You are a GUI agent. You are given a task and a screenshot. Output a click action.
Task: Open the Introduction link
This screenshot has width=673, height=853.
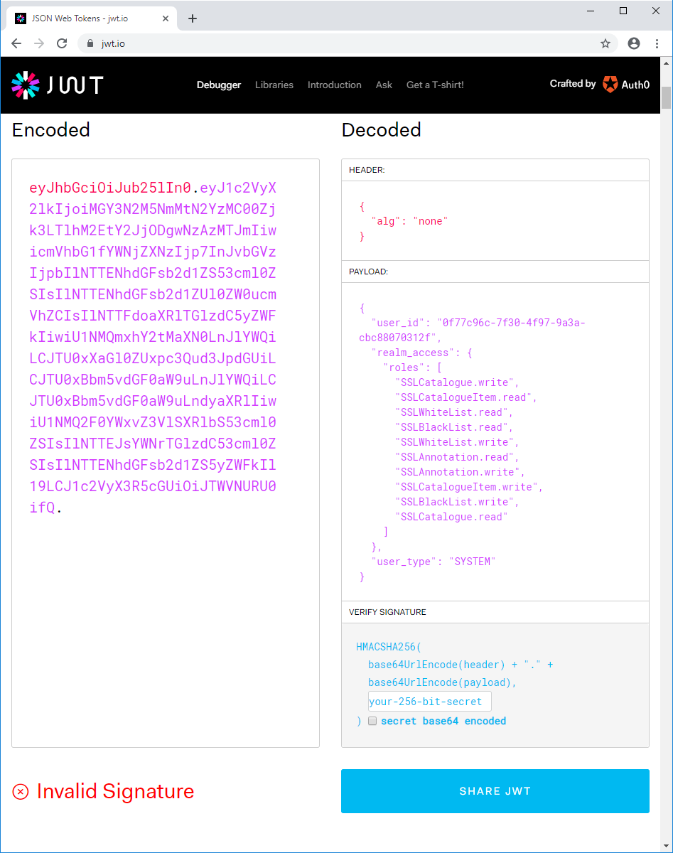pyautogui.click(x=334, y=85)
